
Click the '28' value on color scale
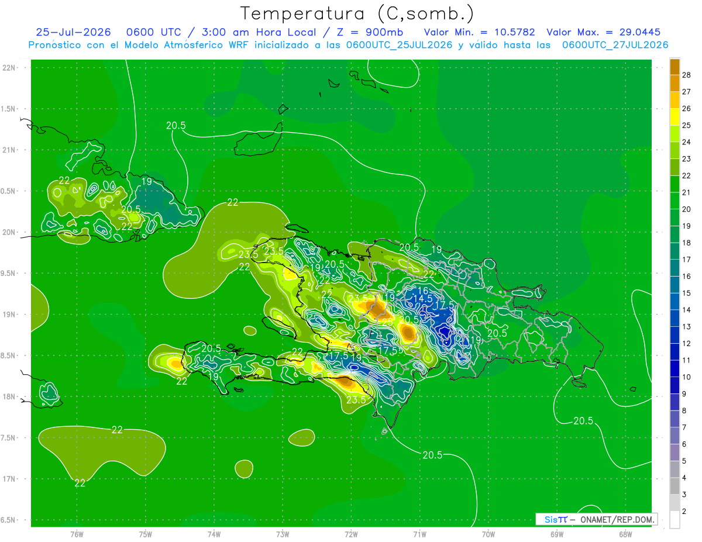pyautogui.click(x=687, y=75)
